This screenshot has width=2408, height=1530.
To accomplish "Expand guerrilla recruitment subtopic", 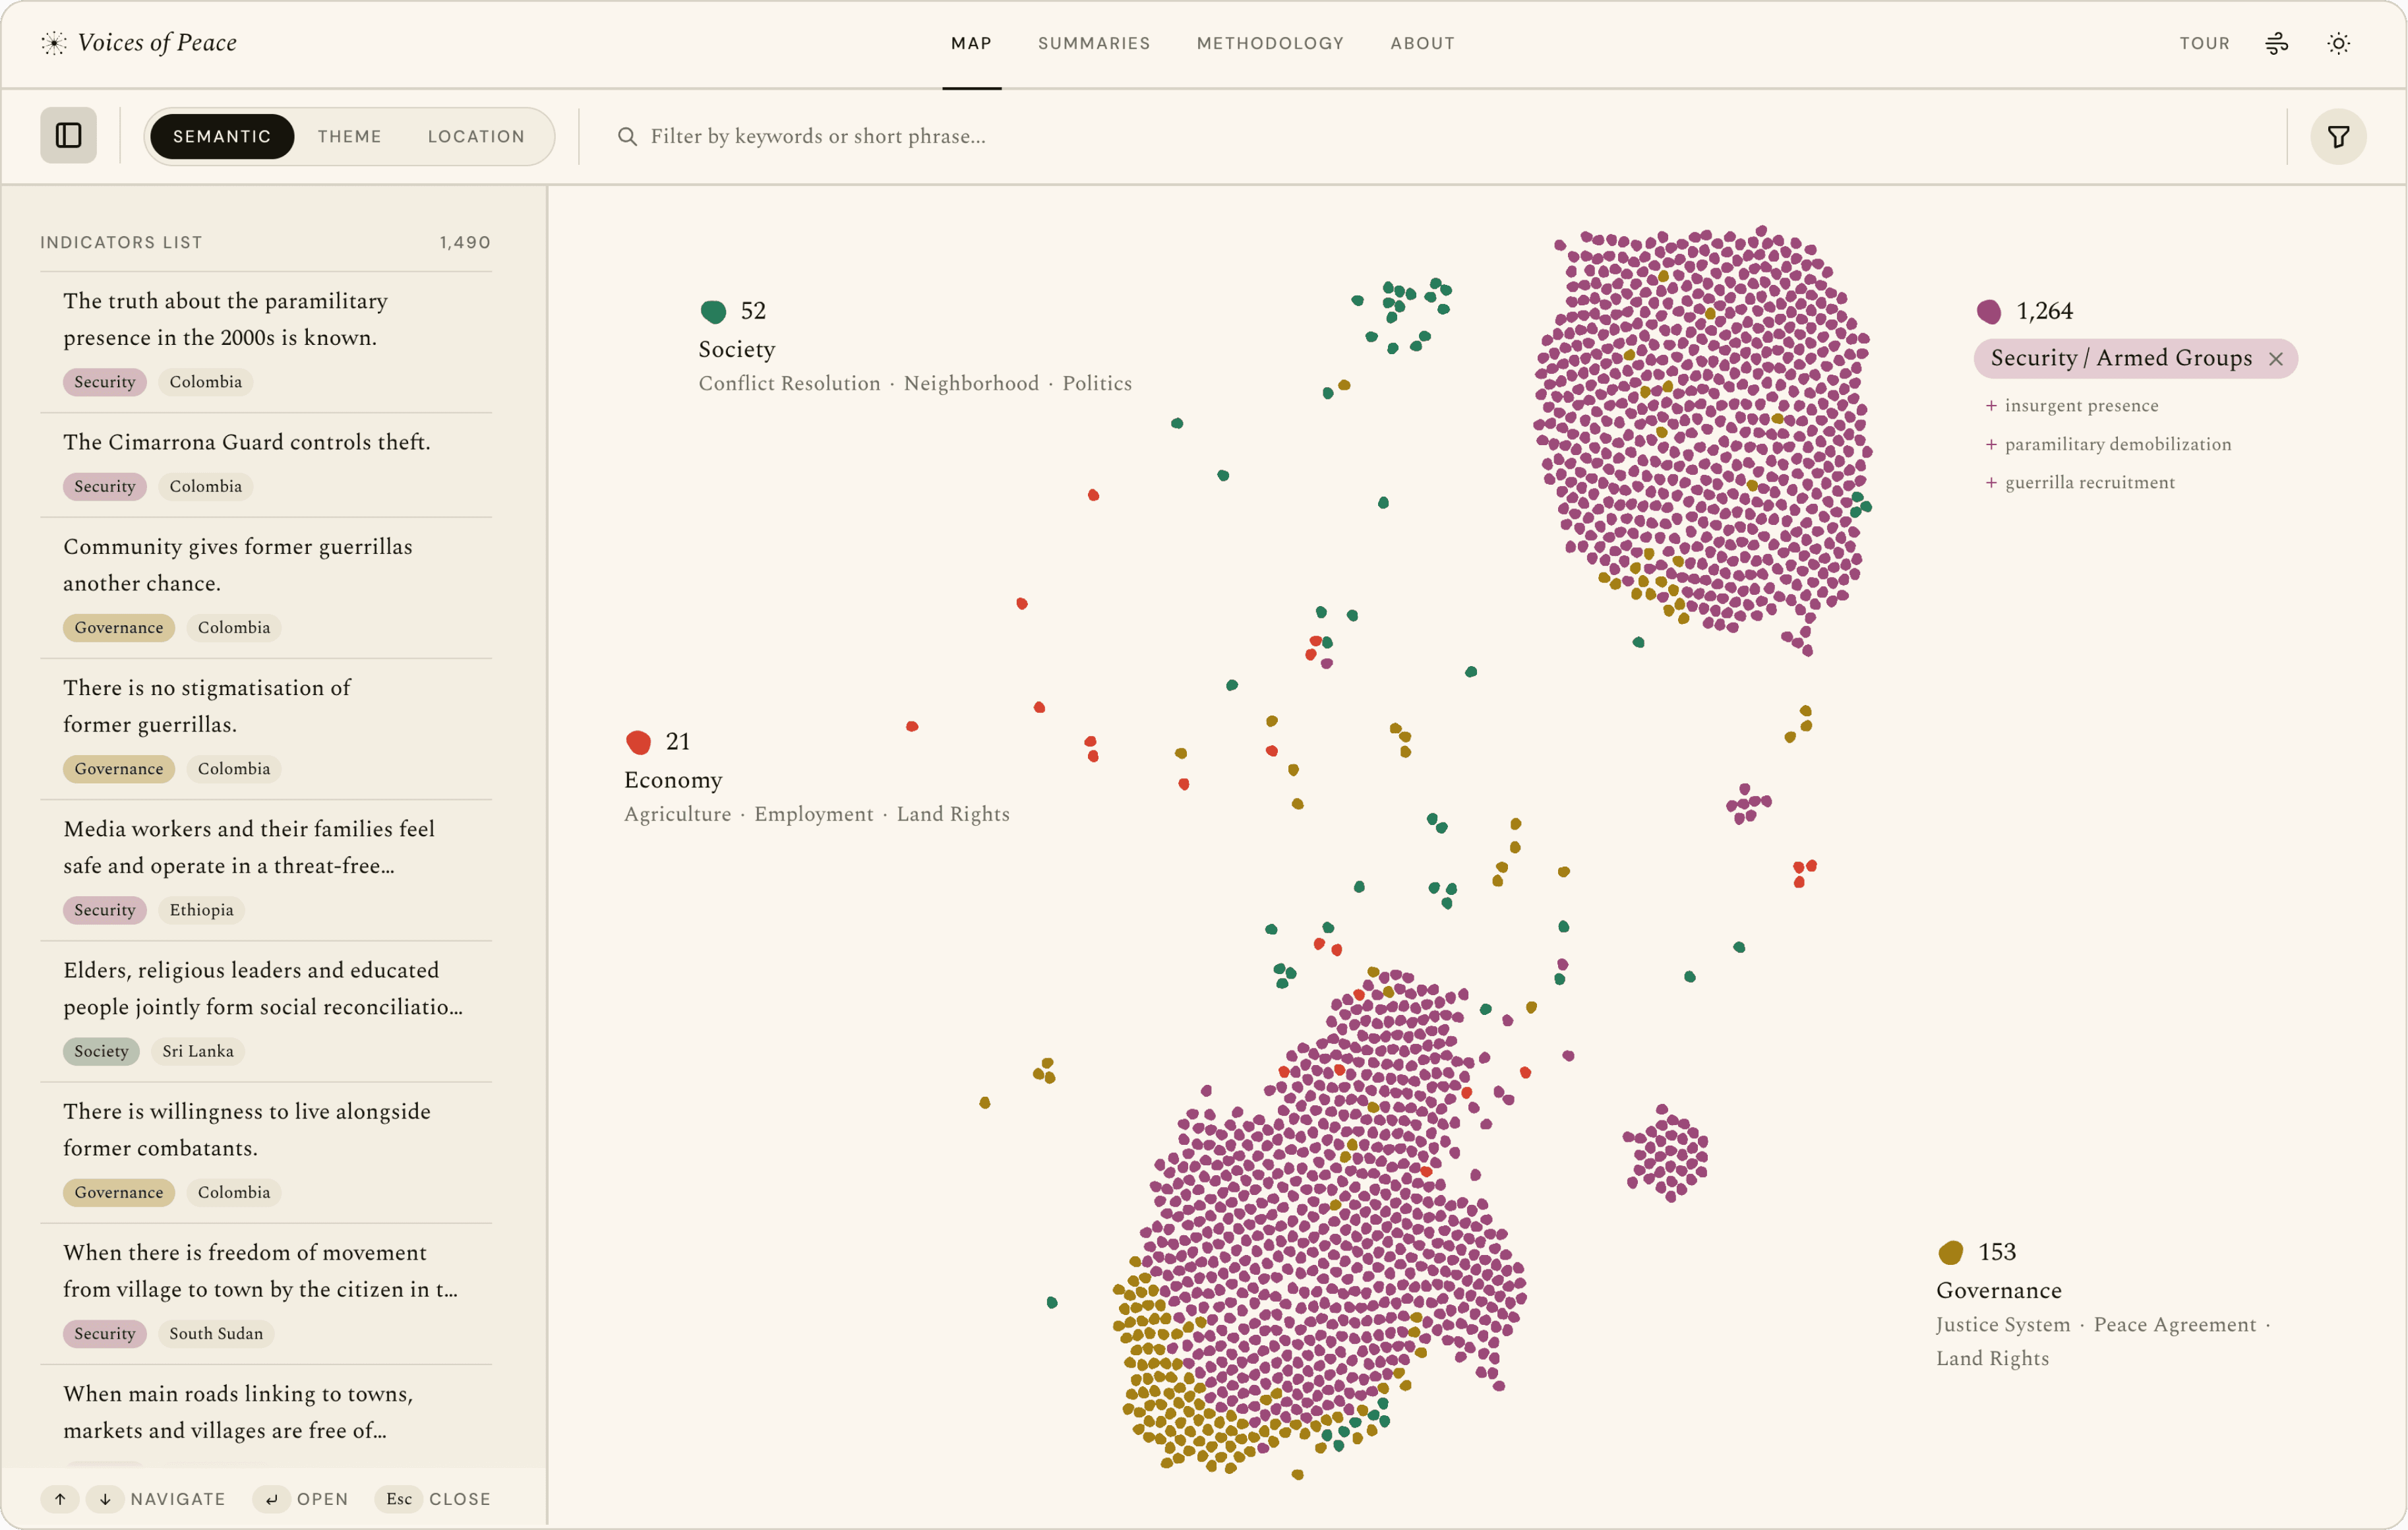I will click(2080, 482).
